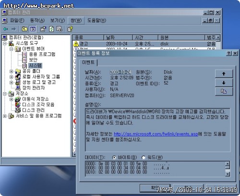
Task: Restore the inner console window button
Action: click(x=211, y=21)
